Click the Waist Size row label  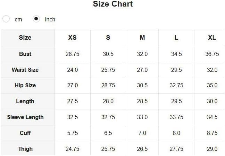coord(25,70)
